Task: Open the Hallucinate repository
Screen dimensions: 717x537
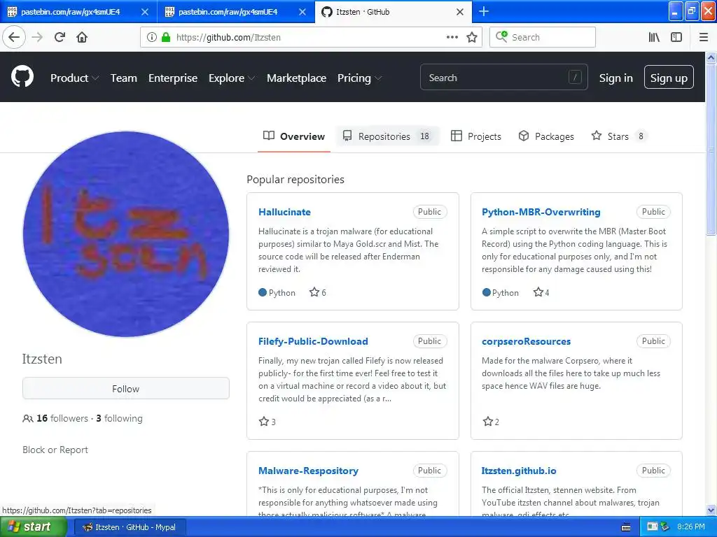Action: click(x=284, y=212)
